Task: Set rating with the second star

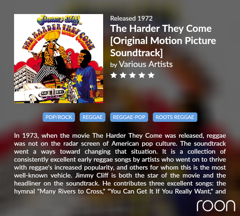Action: pyautogui.click(x=123, y=75)
